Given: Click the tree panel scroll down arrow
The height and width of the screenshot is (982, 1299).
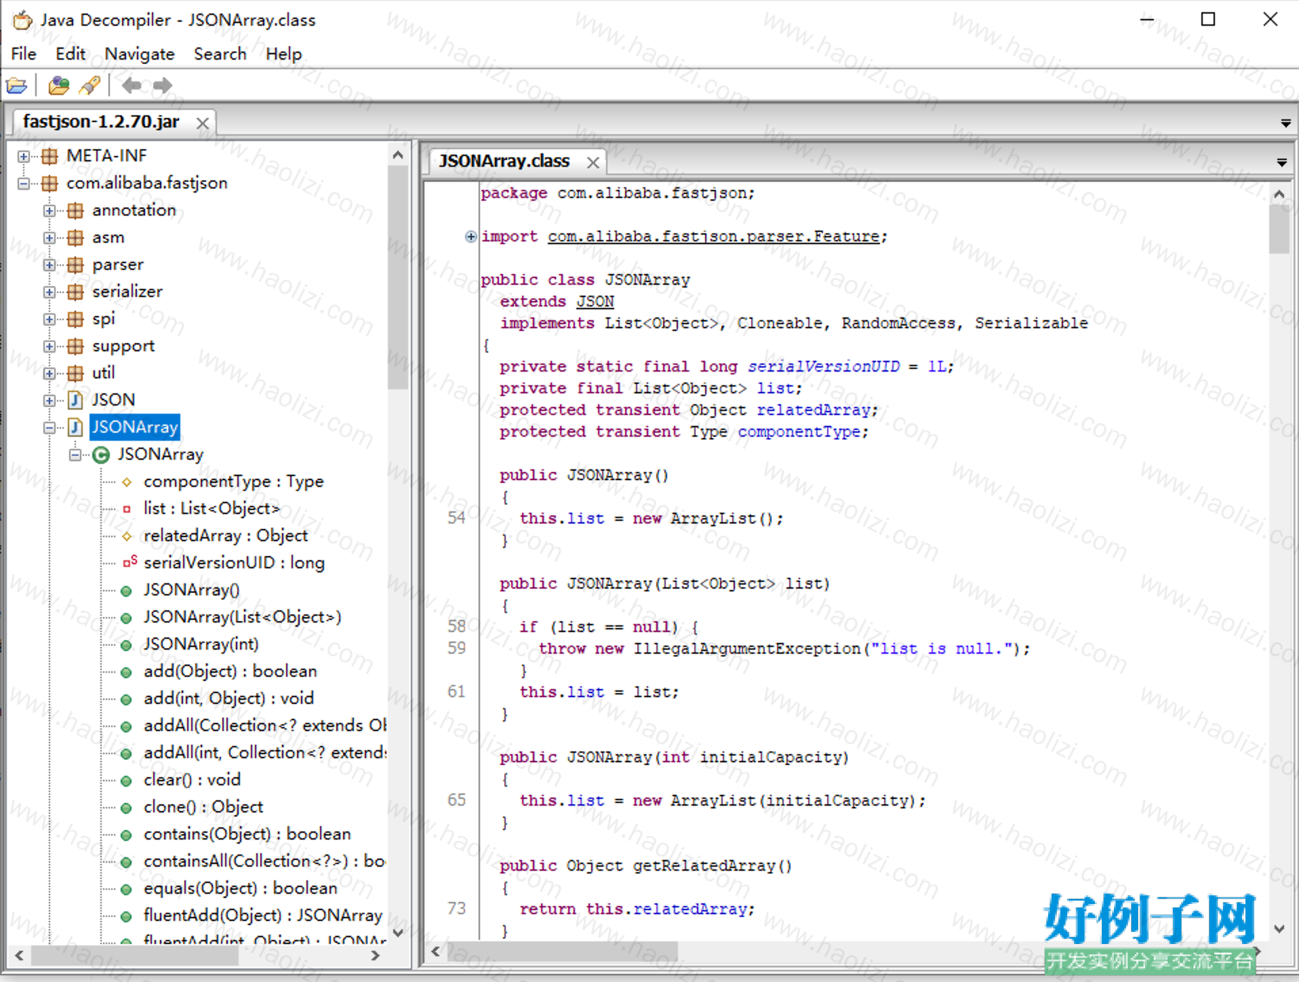Looking at the screenshot, I should pyautogui.click(x=398, y=932).
